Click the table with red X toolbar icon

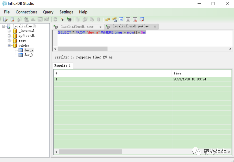(x=142, y=19)
